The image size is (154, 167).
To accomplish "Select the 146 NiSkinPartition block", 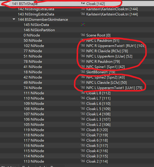I will pos(39,30).
